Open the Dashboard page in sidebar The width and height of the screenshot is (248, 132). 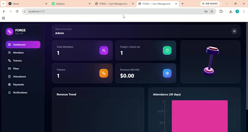23,45
